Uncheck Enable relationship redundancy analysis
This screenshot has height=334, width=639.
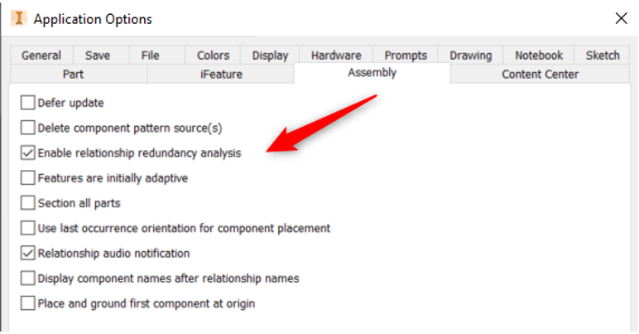tap(27, 153)
